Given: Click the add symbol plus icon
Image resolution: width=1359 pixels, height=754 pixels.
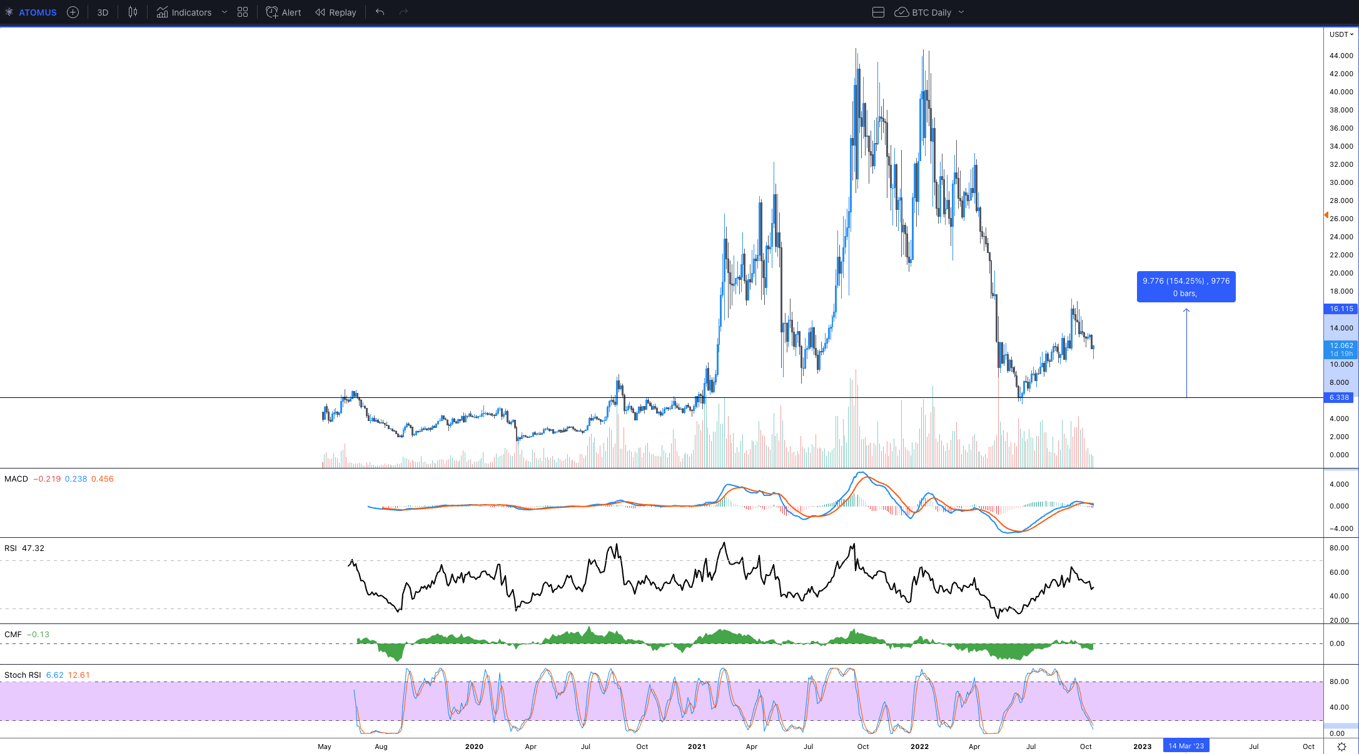Looking at the screenshot, I should pos(73,12).
